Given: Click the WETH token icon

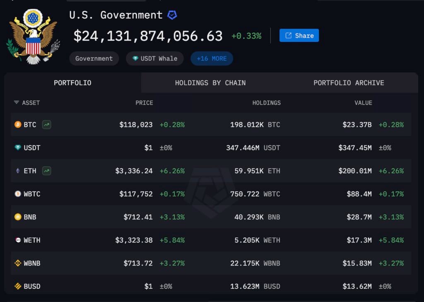Looking at the screenshot, I should (18, 240).
